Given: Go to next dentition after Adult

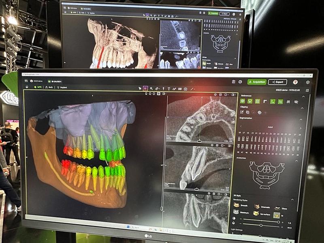Looking at the screenshot, I should tap(300, 127).
